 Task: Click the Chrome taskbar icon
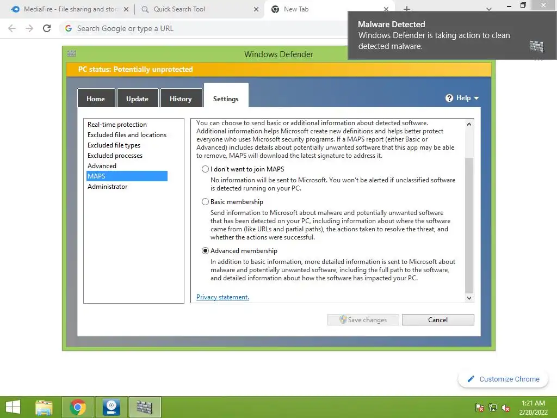[78, 407]
